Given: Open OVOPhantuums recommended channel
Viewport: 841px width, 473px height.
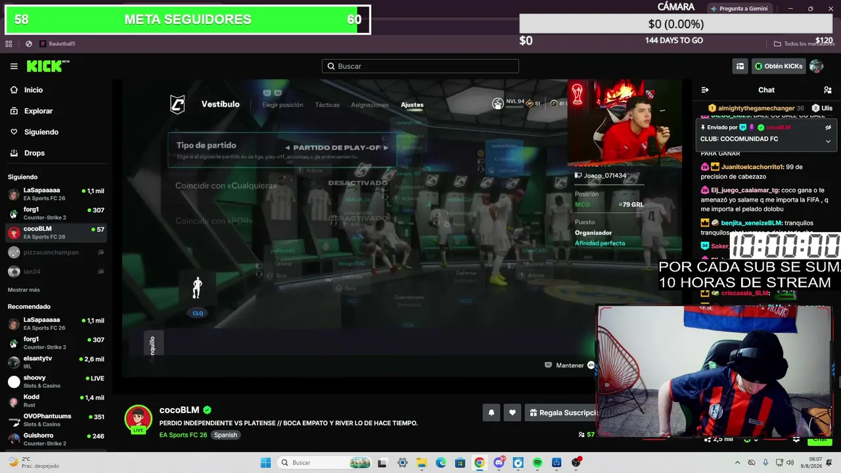Looking at the screenshot, I should click(x=56, y=420).
